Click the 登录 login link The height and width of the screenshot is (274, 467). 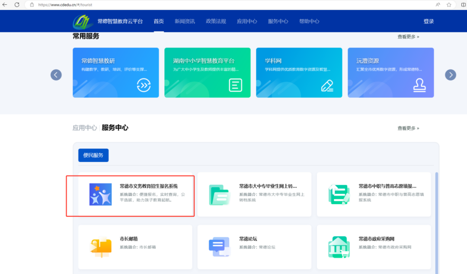click(429, 22)
